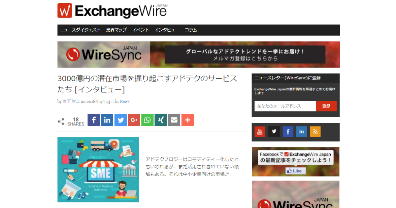Open インタビュー menu item
The image size is (396, 208).
pyautogui.click(x=167, y=30)
